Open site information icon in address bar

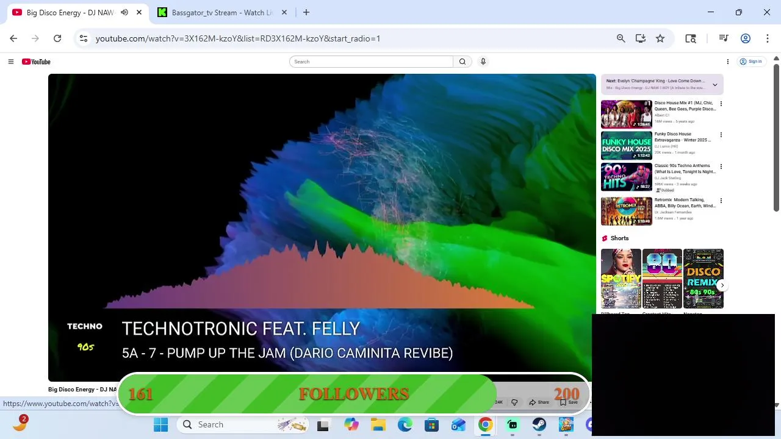84,38
